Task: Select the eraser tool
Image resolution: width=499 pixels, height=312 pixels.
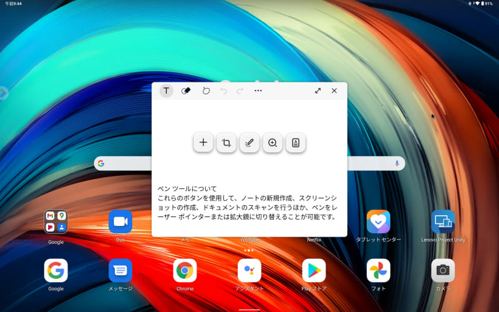Action: click(x=186, y=90)
